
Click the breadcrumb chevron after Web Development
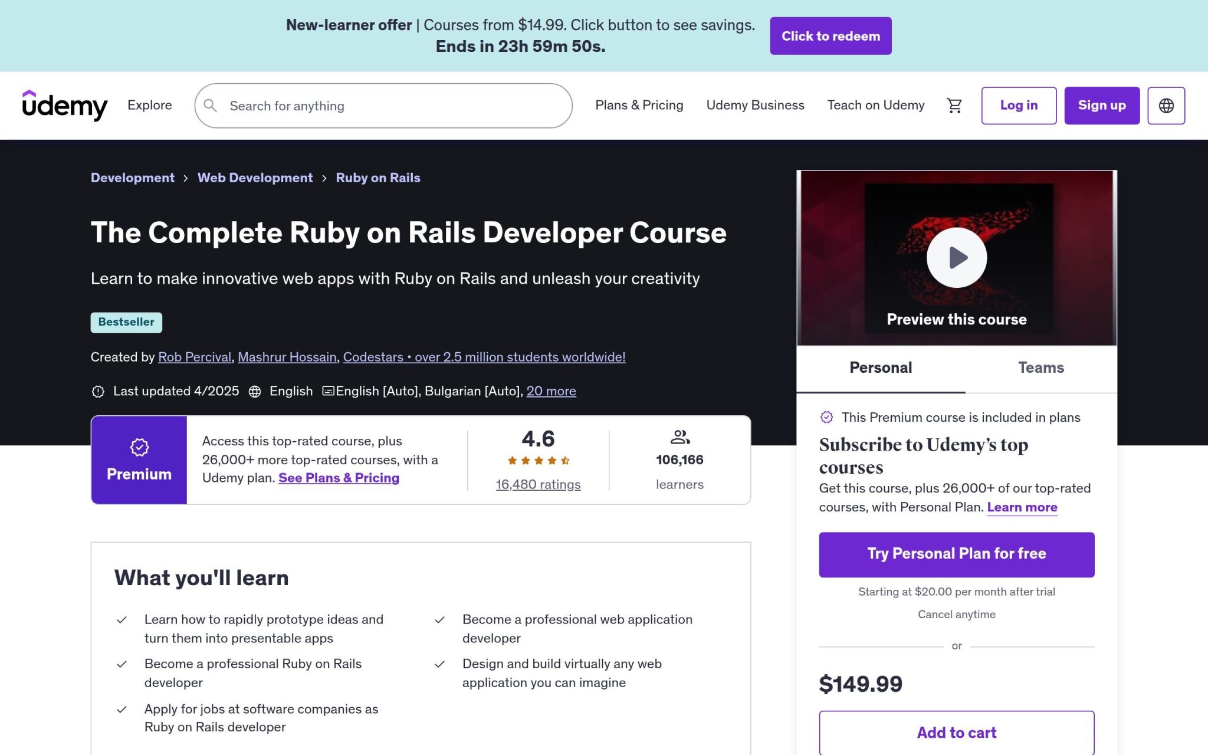click(324, 178)
